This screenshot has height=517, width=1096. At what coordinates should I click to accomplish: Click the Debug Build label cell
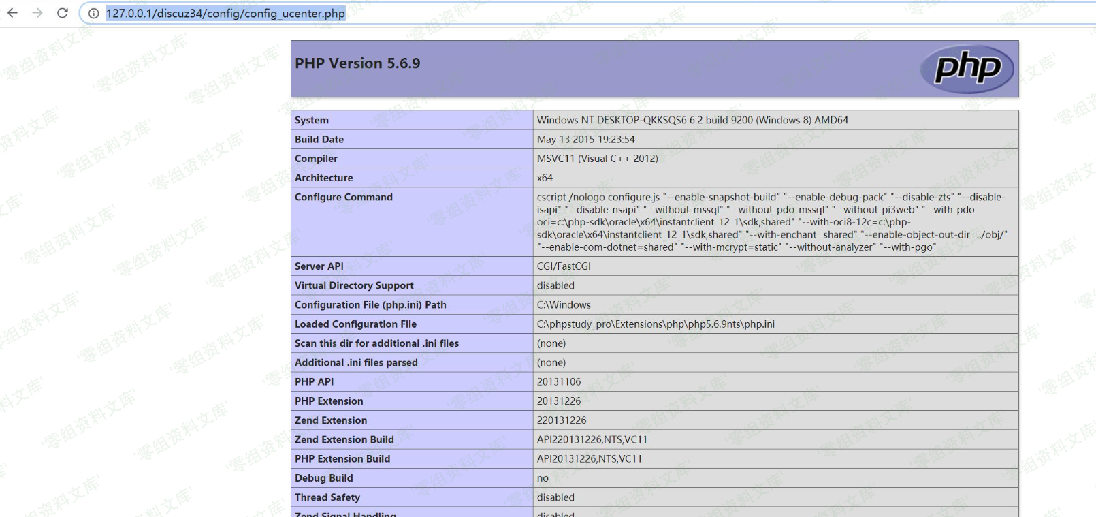324,478
